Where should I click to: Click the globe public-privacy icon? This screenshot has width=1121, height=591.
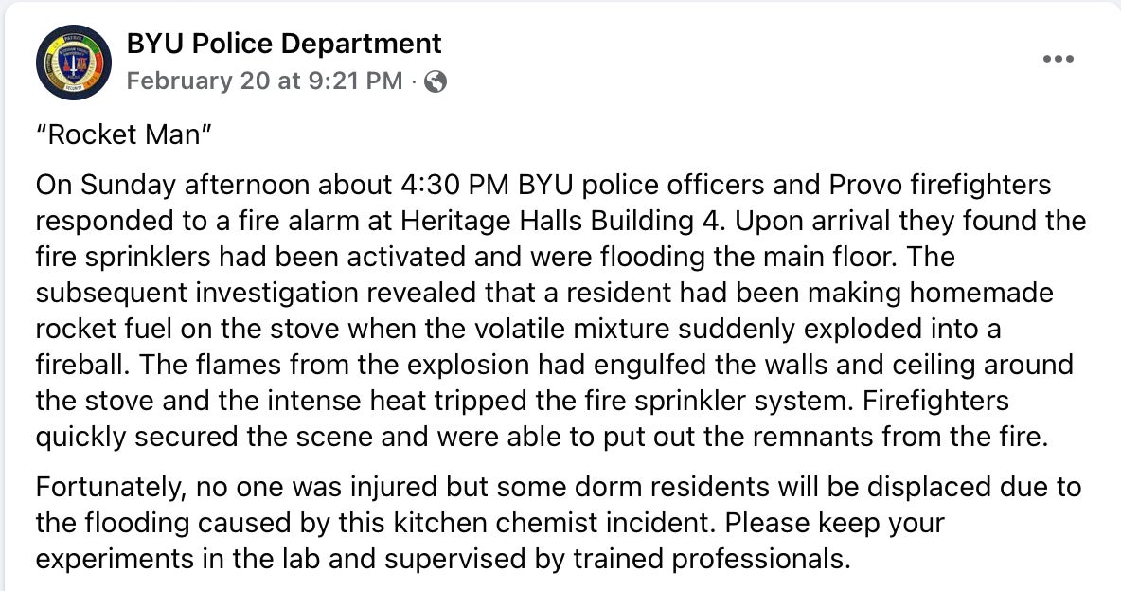pyautogui.click(x=436, y=81)
